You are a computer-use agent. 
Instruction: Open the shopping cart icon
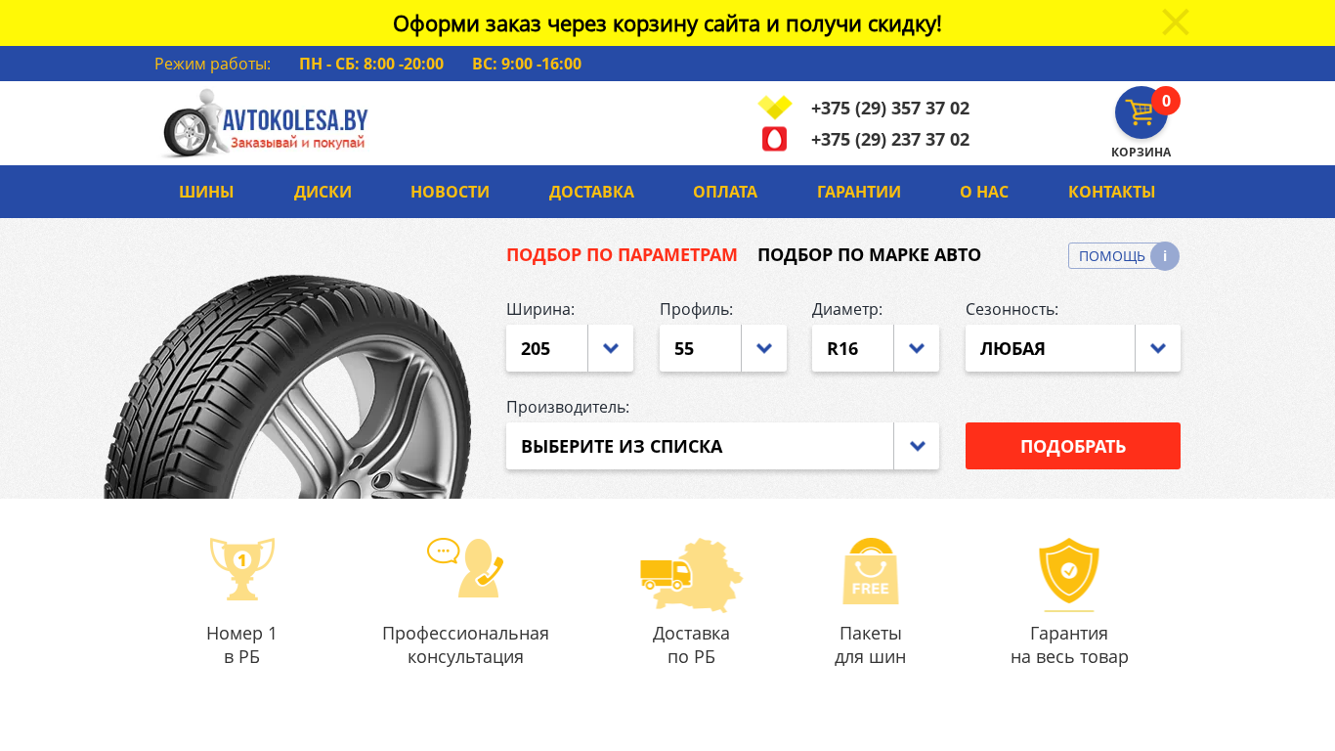pyautogui.click(x=1141, y=112)
